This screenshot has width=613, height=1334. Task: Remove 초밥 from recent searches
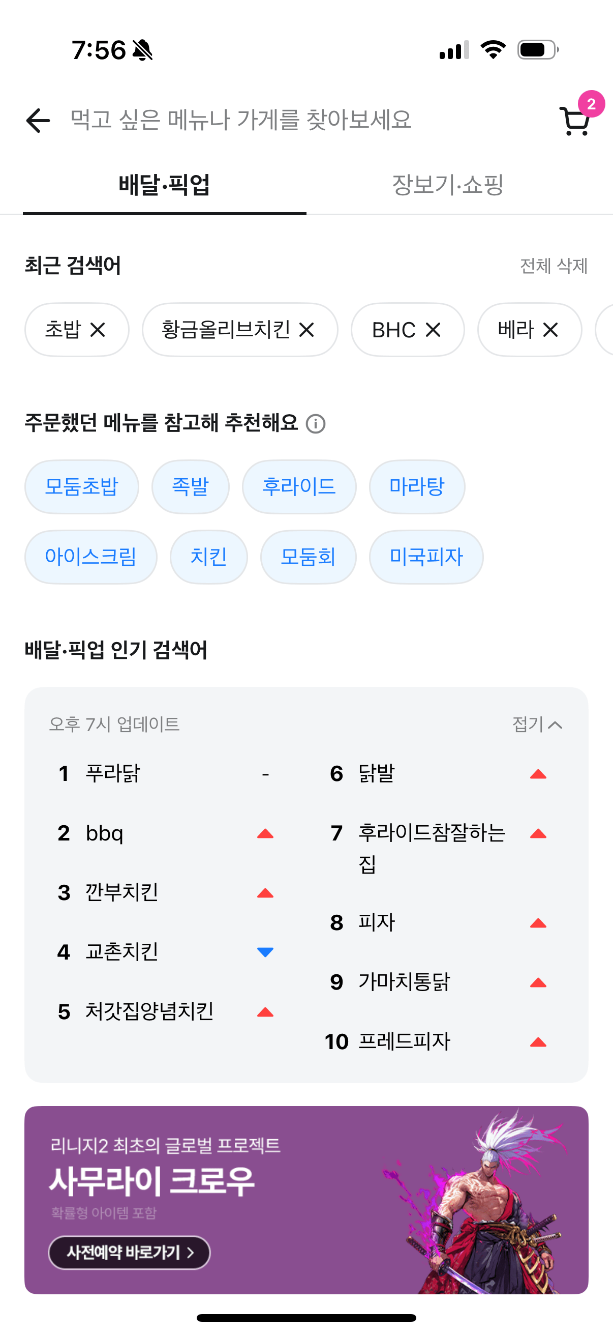[x=98, y=330]
